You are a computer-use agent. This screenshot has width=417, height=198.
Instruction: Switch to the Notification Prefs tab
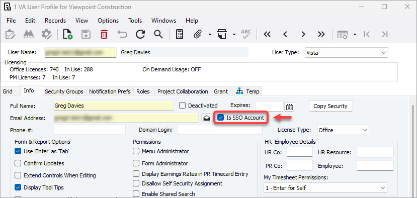pyautogui.click(x=110, y=91)
